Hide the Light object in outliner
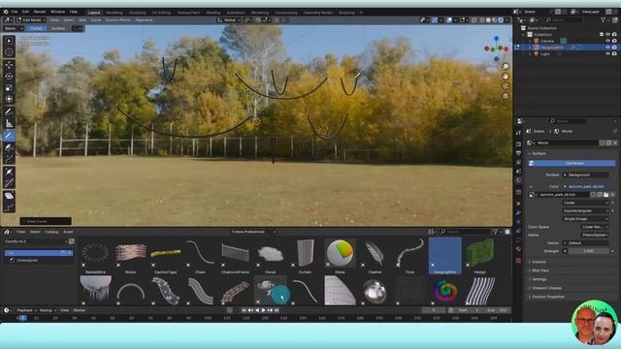 click(607, 54)
